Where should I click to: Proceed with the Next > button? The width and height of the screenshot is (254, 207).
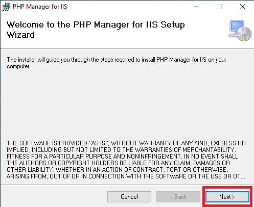click(x=227, y=197)
